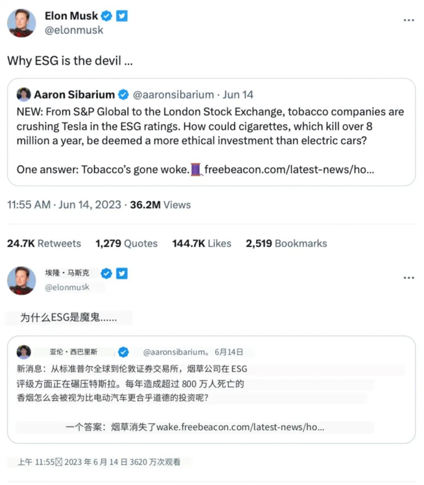424x485 pixels.
Task: Open the more options menu on the Chinese tweet
Action: point(409,277)
